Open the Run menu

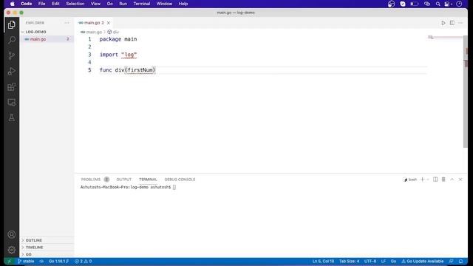coord(123,4)
